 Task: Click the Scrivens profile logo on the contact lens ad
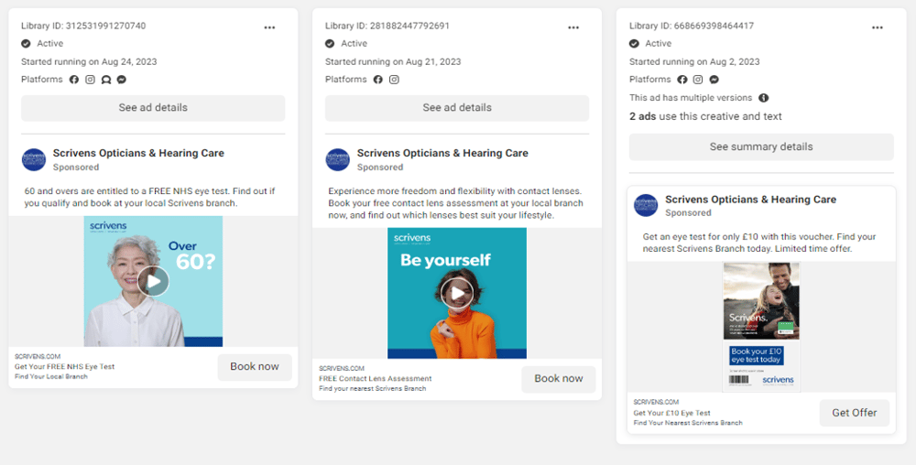[338, 160]
